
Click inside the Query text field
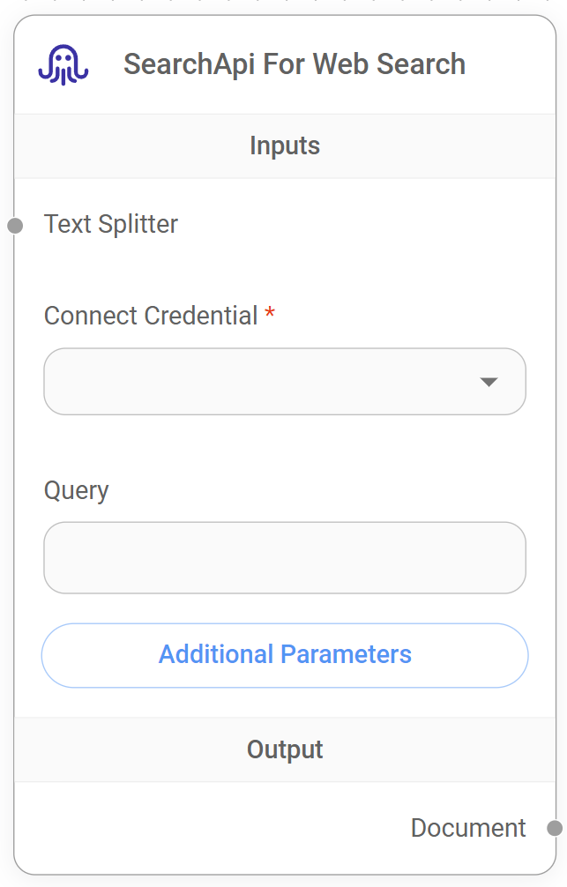coord(284,557)
